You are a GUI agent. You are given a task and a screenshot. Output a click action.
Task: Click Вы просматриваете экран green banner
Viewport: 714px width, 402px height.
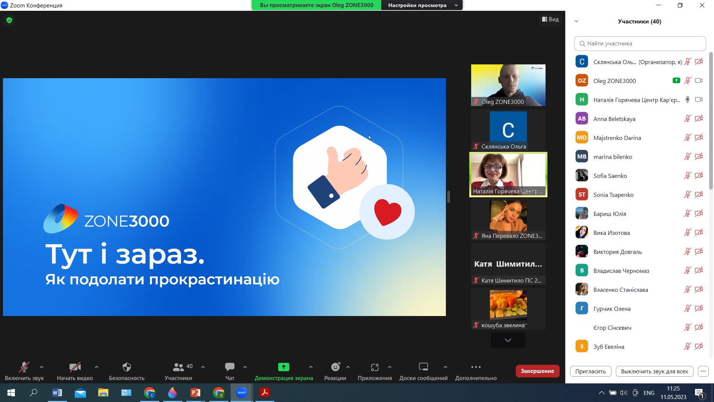coord(316,5)
